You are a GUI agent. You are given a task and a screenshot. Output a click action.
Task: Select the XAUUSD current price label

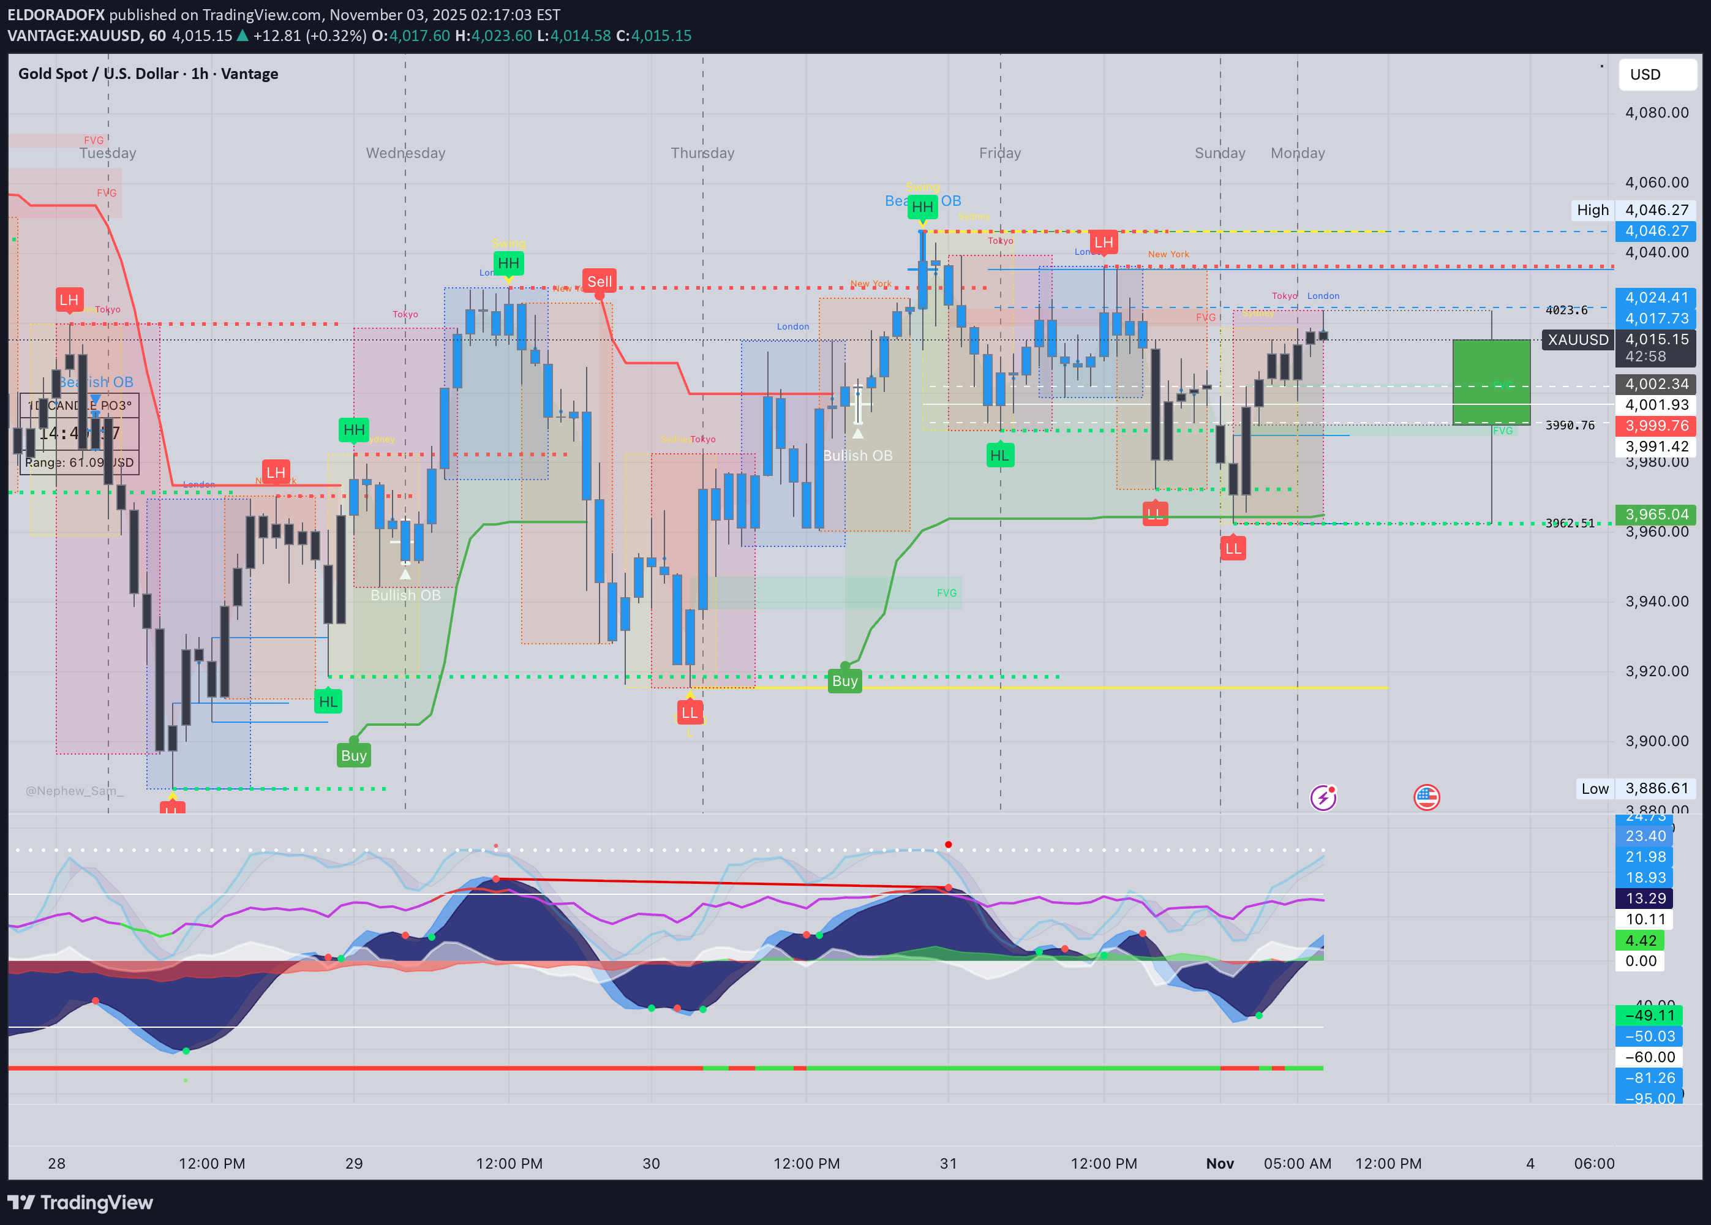[x=1578, y=339]
